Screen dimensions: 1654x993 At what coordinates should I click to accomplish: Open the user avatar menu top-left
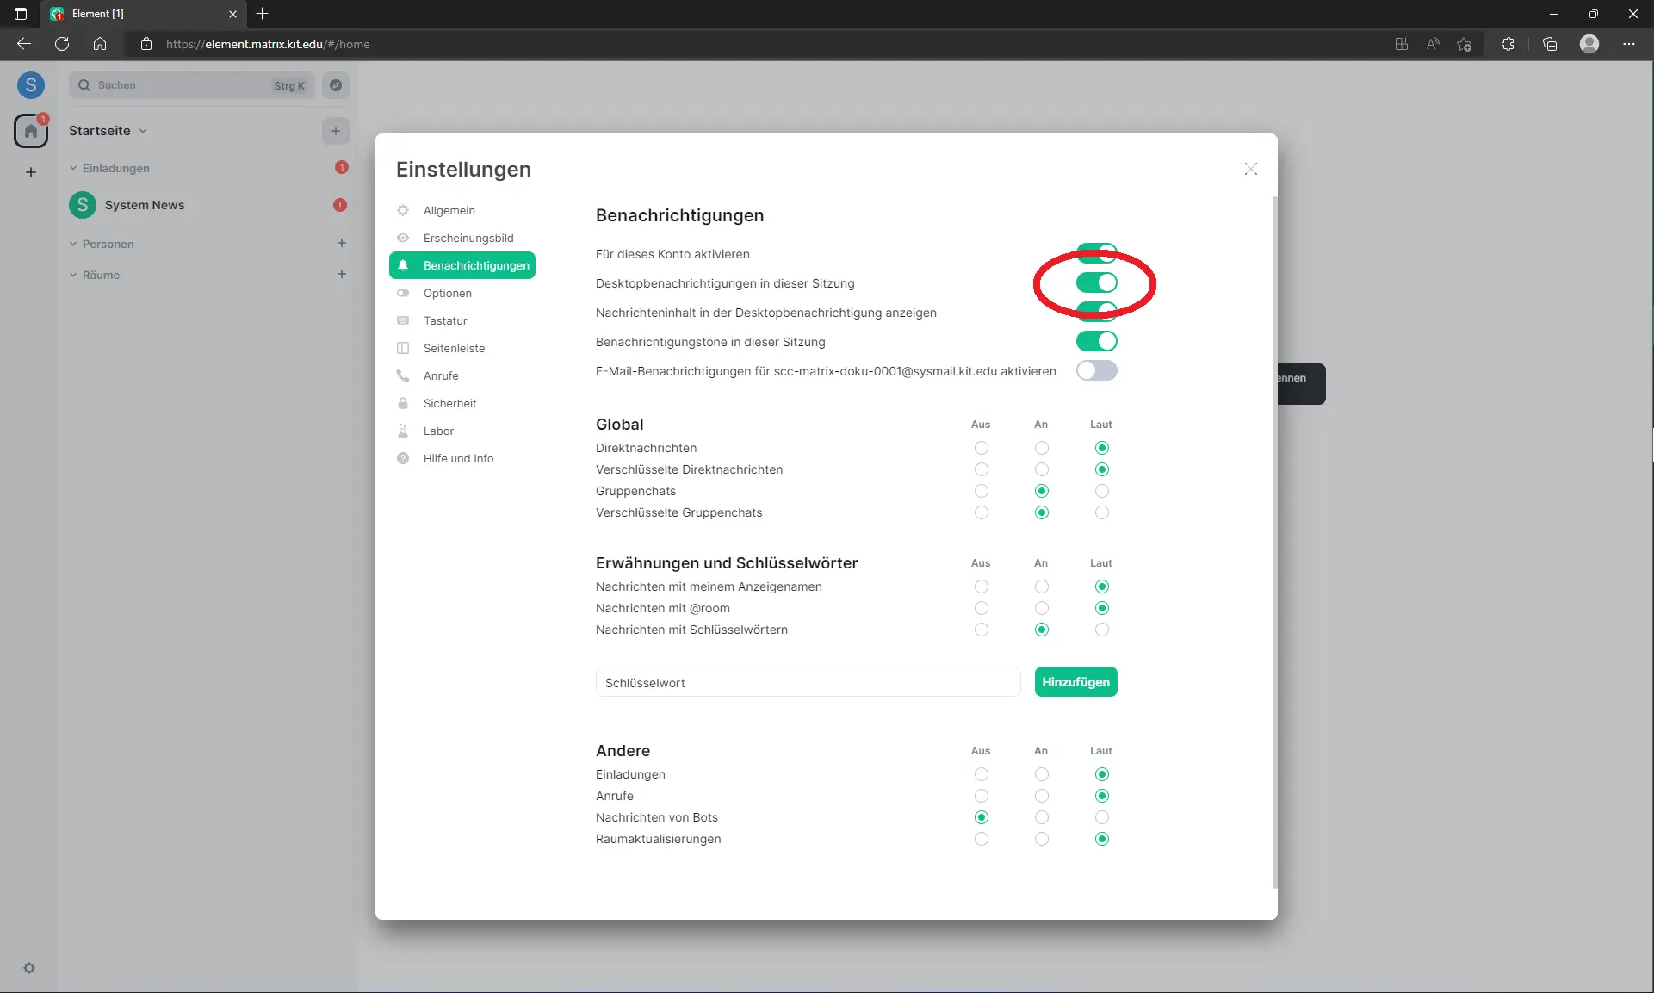coord(31,85)
